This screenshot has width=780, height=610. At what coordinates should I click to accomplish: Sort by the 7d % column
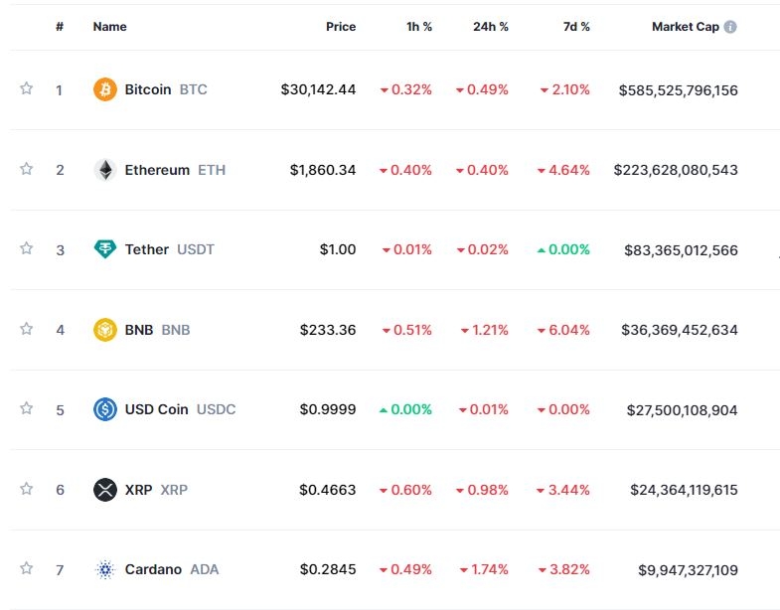tap(575, 27)
